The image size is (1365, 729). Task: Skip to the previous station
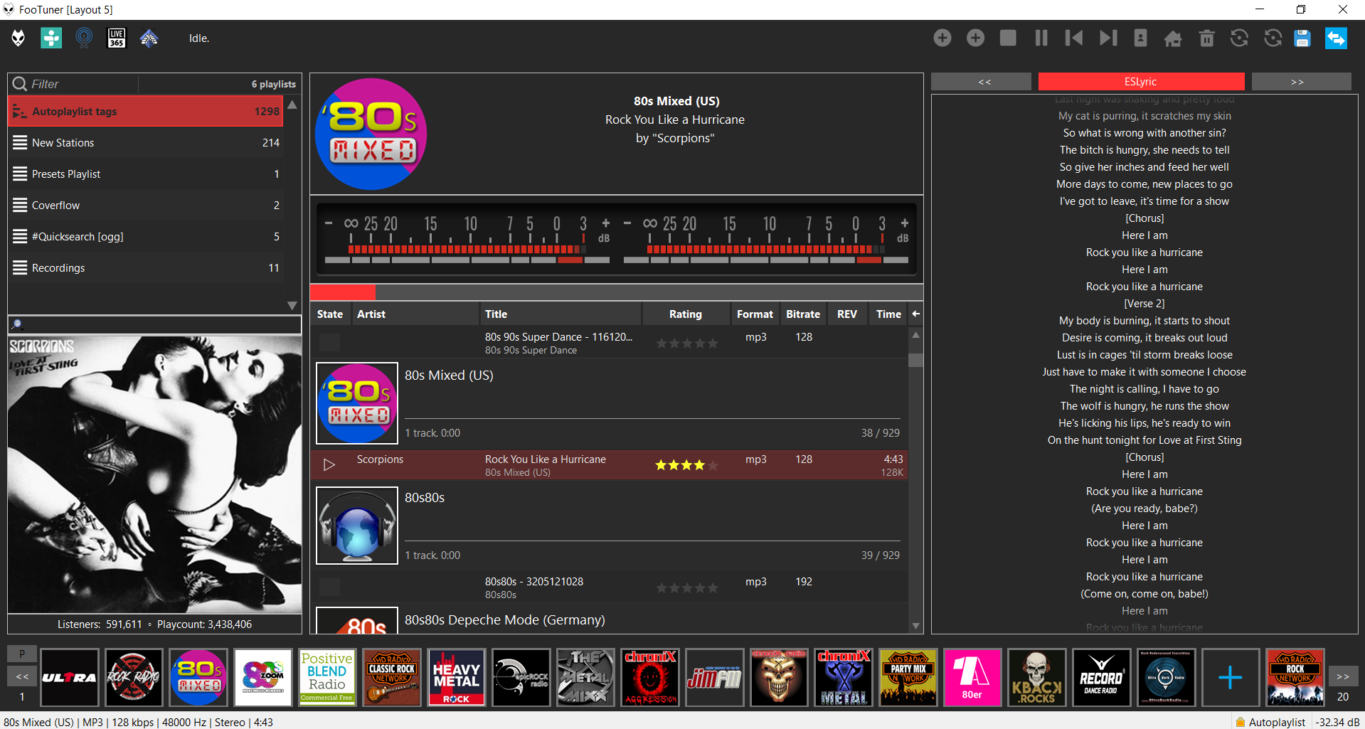click(1074, 38)
